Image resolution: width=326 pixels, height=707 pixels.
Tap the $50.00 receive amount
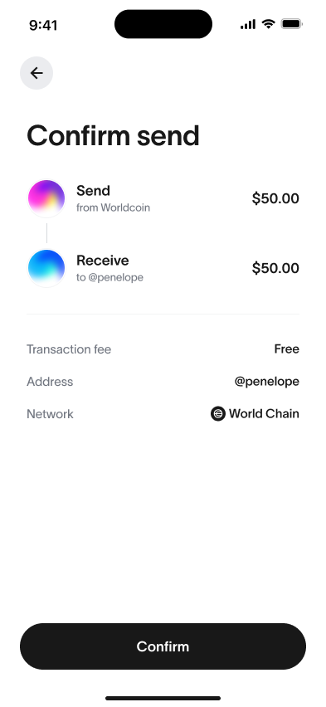(275, 268)
